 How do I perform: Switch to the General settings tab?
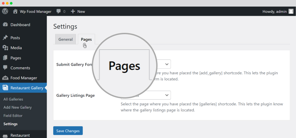65,39
